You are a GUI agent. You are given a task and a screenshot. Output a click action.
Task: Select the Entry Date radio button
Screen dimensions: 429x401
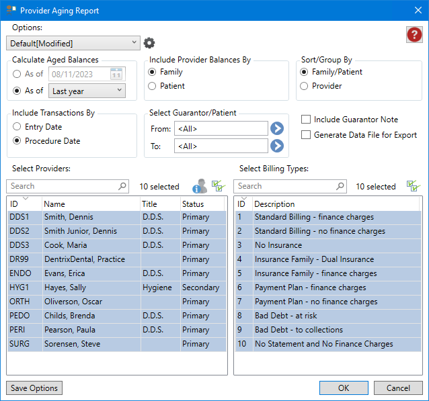pyautogui.click(x=17, y=126)
